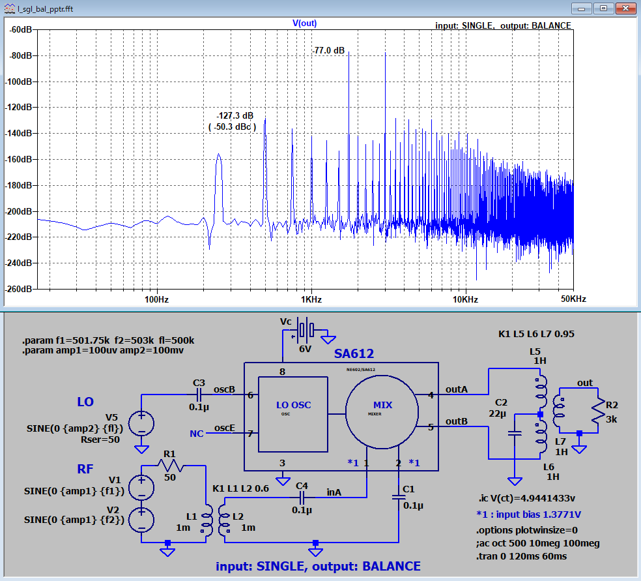Maximize the FFT plot window
Viewport: 641px width, 581px height.
click(603, 8)
